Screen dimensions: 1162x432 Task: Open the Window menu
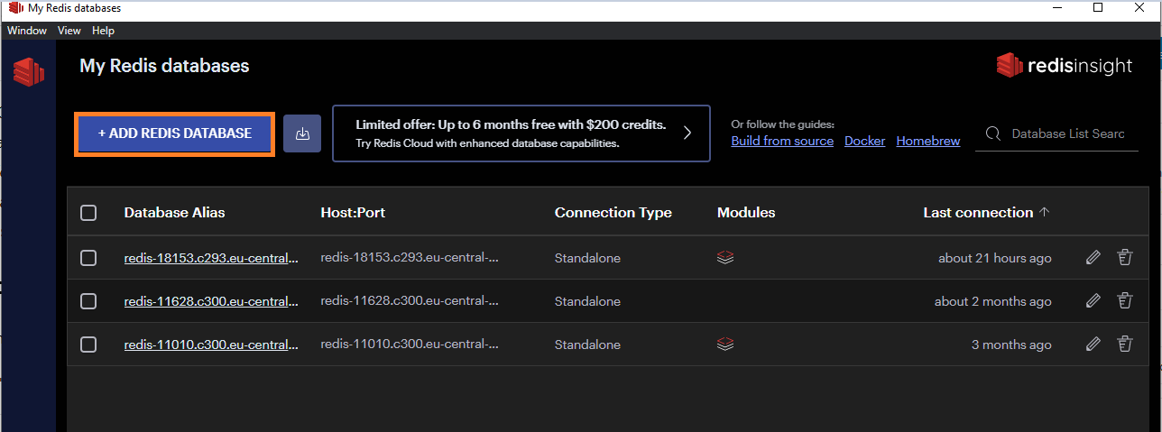27,31
